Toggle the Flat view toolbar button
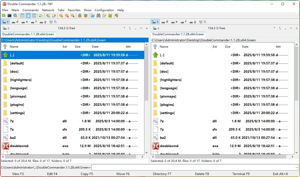Viewport: 300px width, 177px height. [x=41, y=16]
